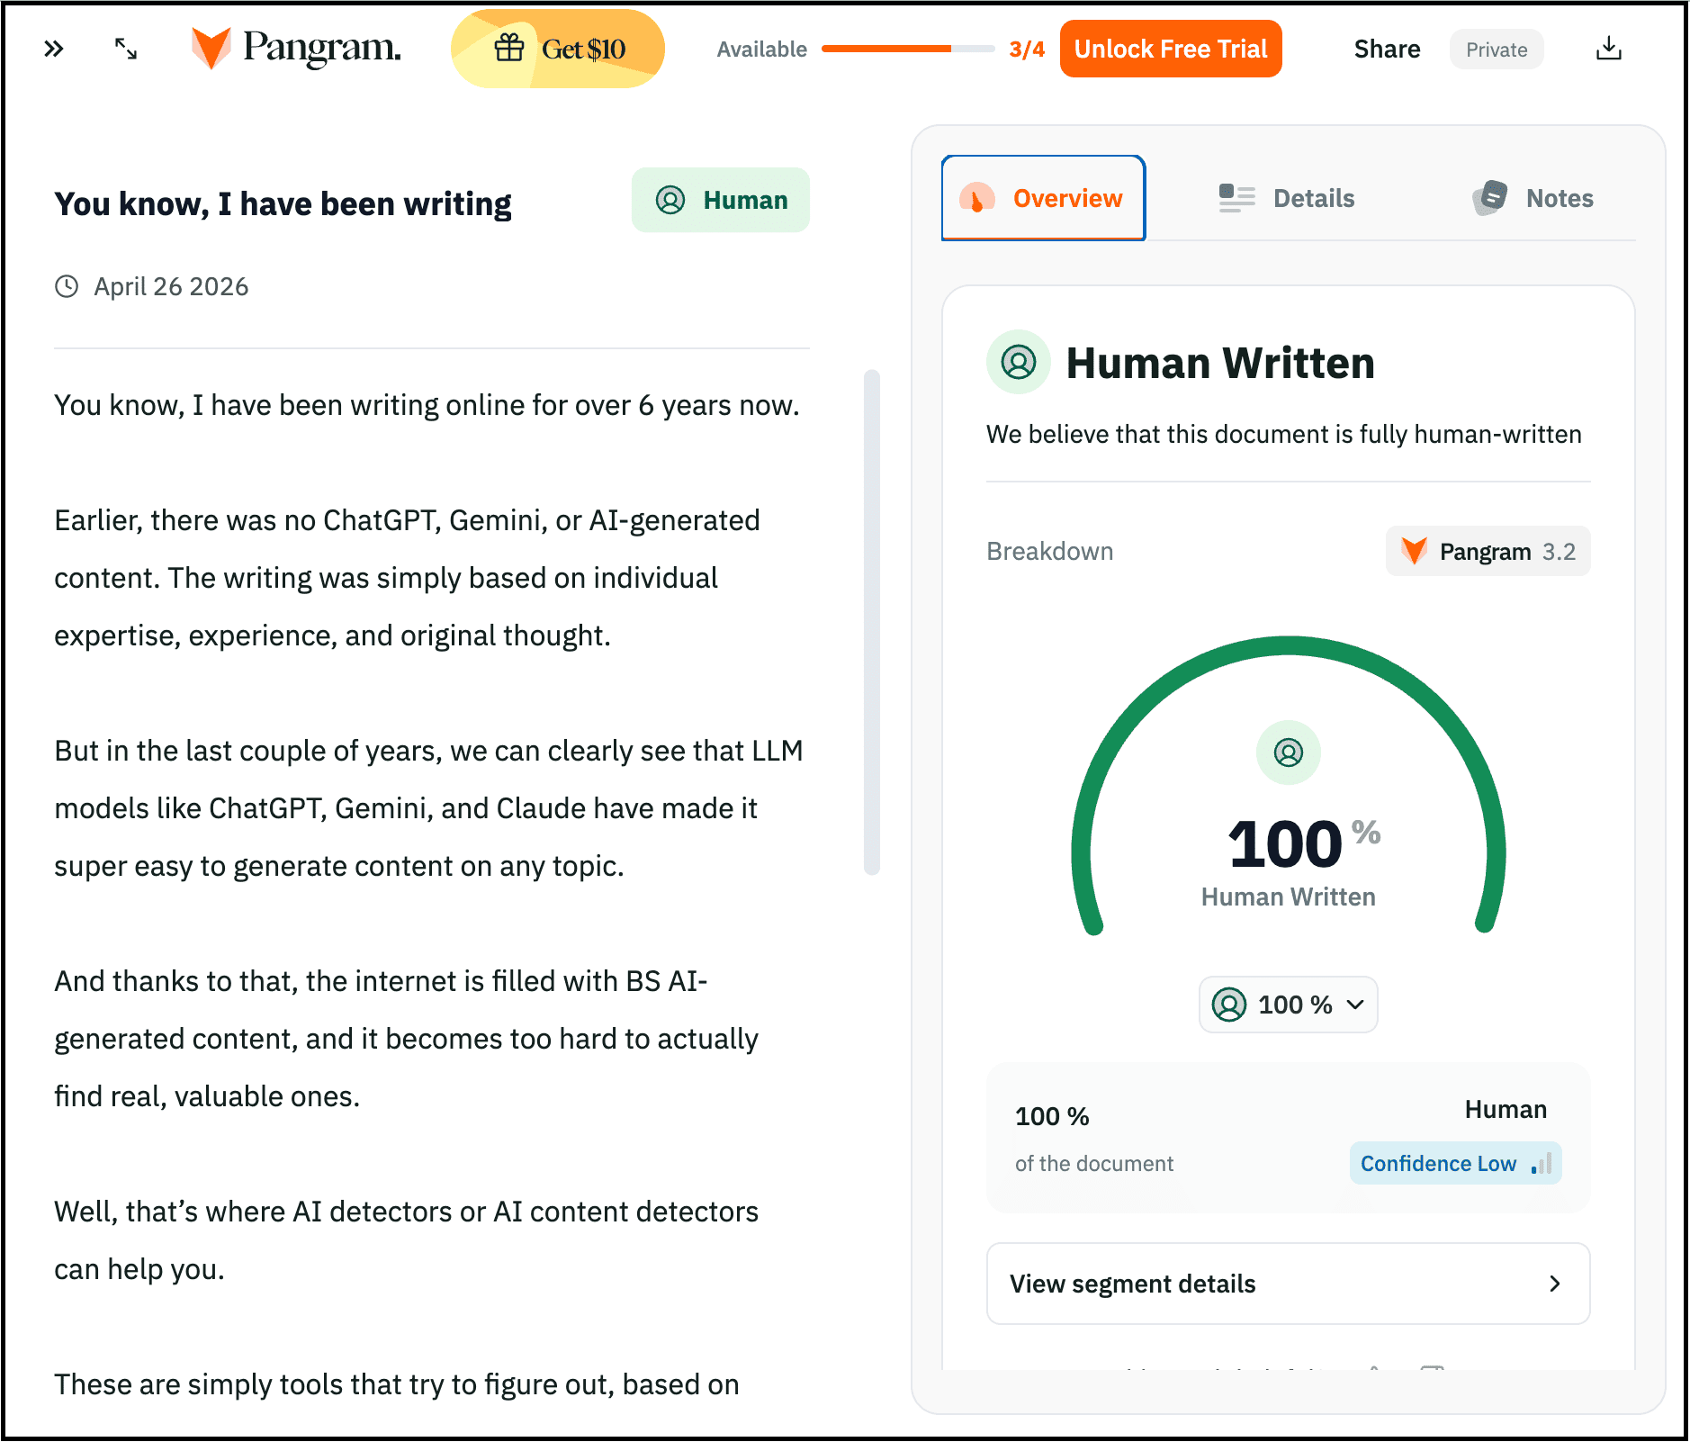Open the 100 % human dropdown
1690x1442 pixels.
point(1288,1005)
